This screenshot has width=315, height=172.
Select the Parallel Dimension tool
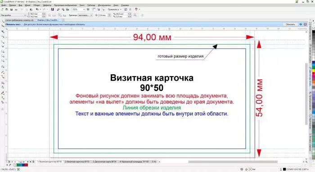tap(3, 72)
